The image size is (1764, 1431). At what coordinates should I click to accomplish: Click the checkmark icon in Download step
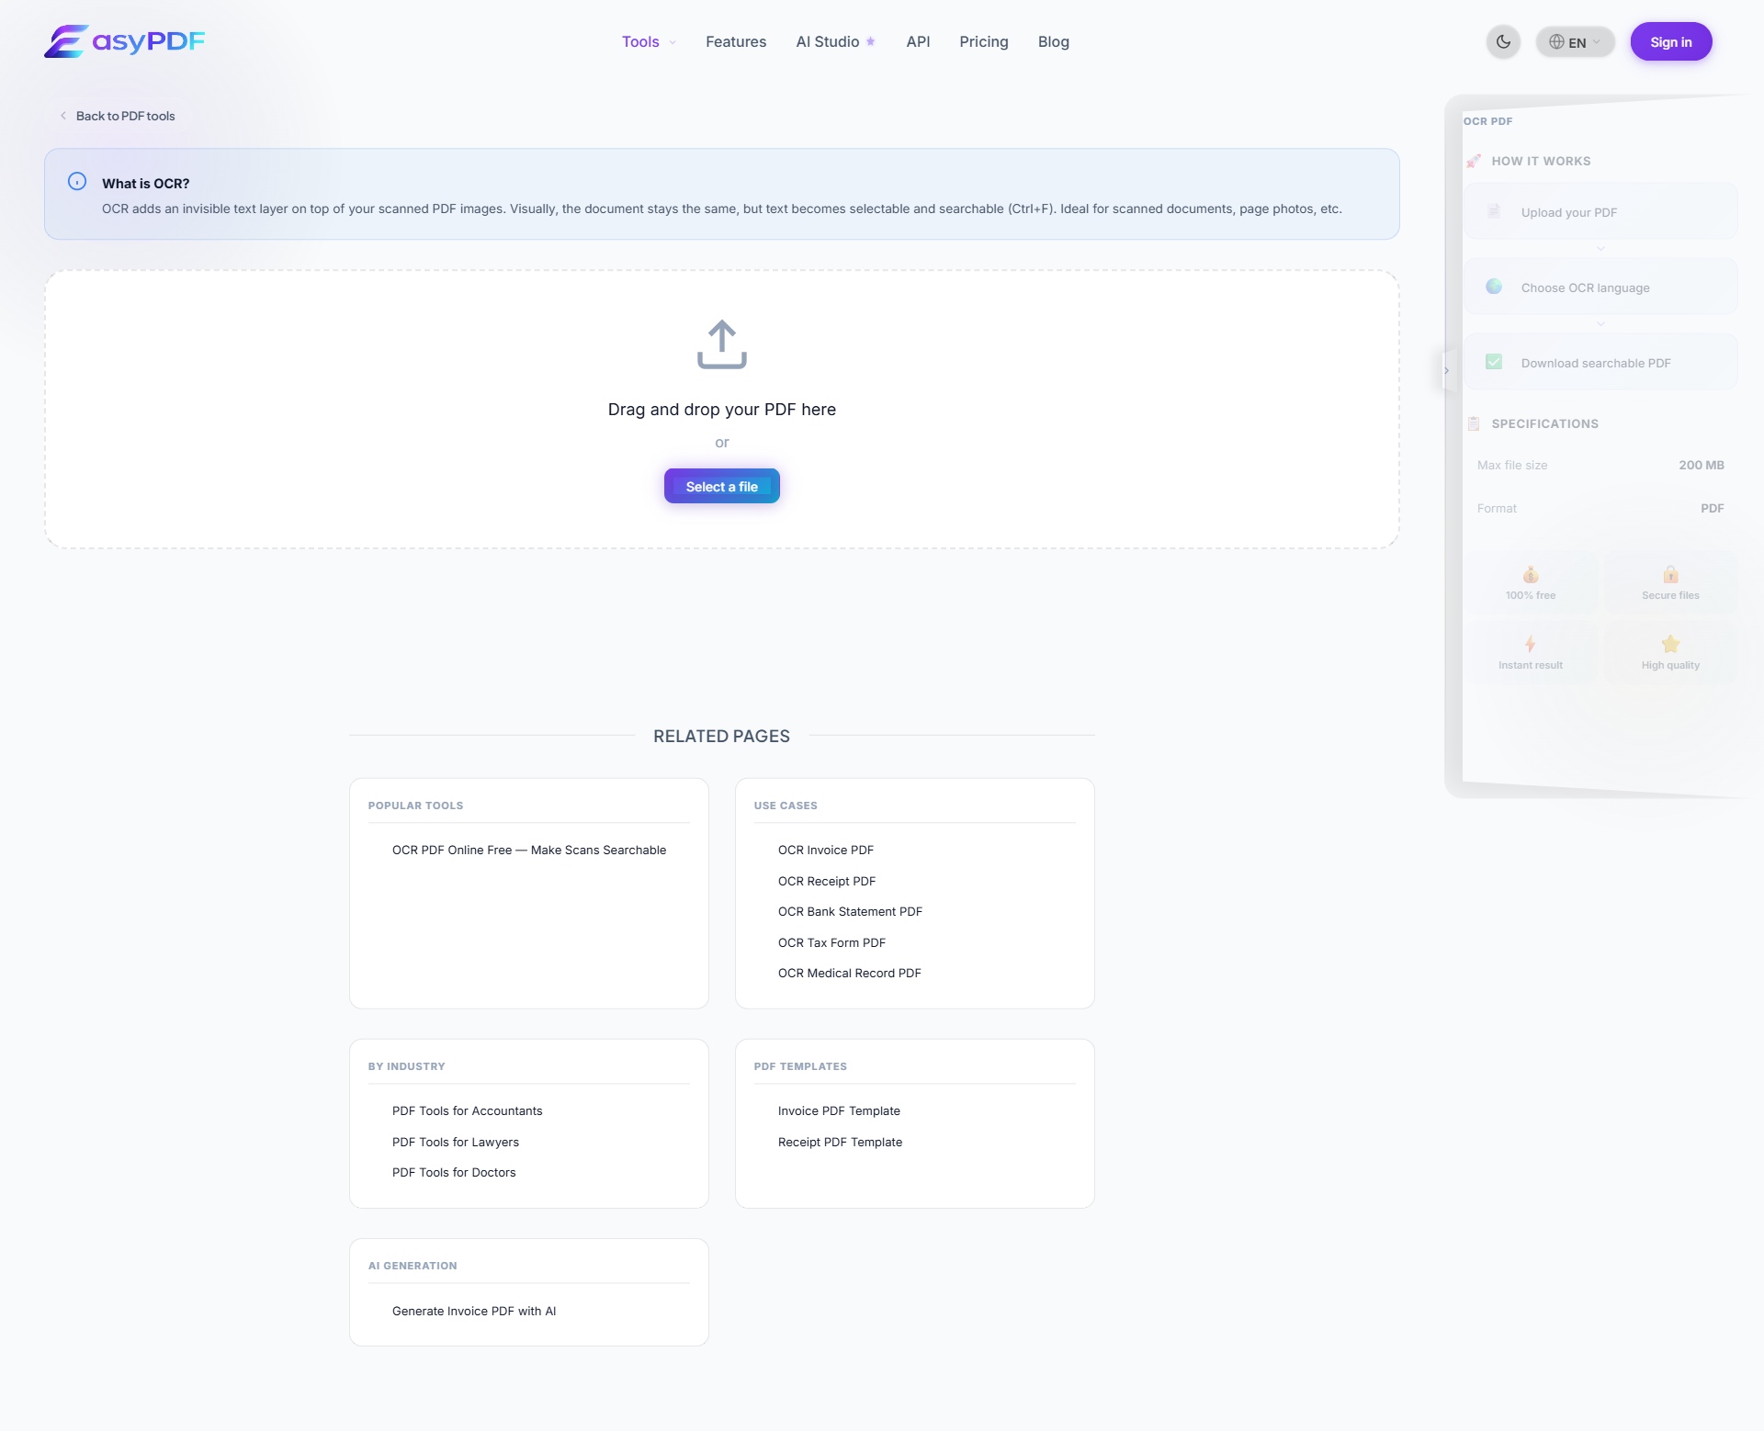tap(1493, 362)
